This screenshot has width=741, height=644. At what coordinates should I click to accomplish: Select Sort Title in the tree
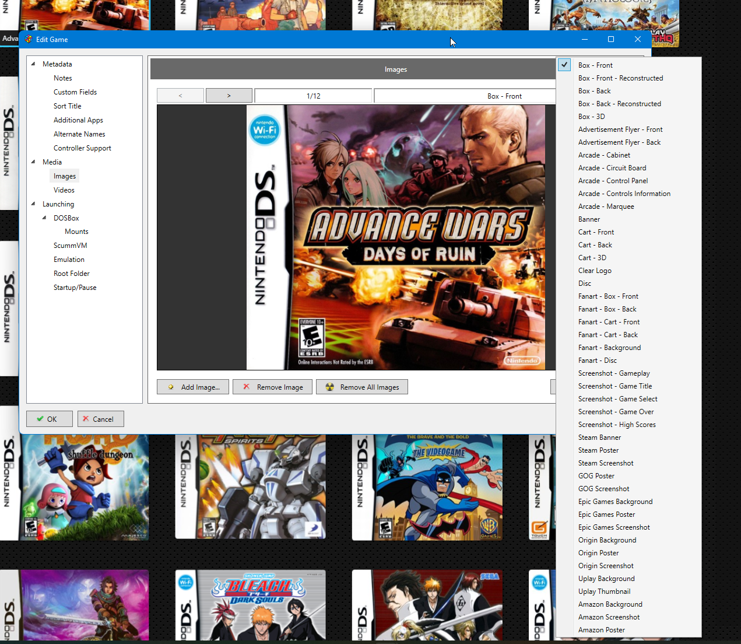click(68, 106)
